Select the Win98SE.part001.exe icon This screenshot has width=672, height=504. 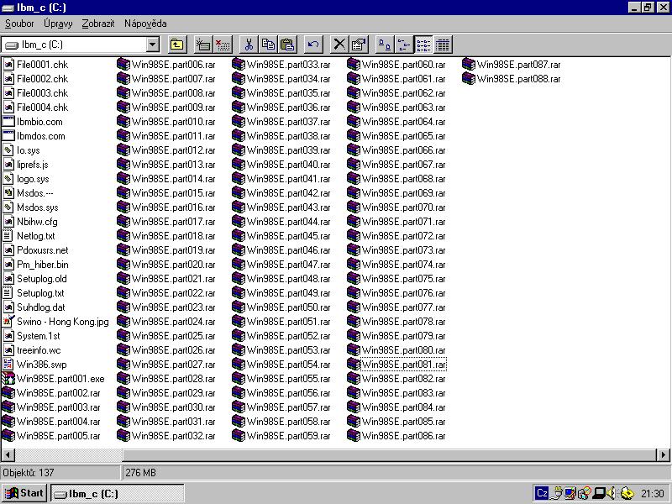(8, 379)
